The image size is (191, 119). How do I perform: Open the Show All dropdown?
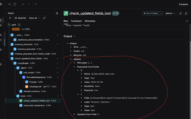coord(35,18)
